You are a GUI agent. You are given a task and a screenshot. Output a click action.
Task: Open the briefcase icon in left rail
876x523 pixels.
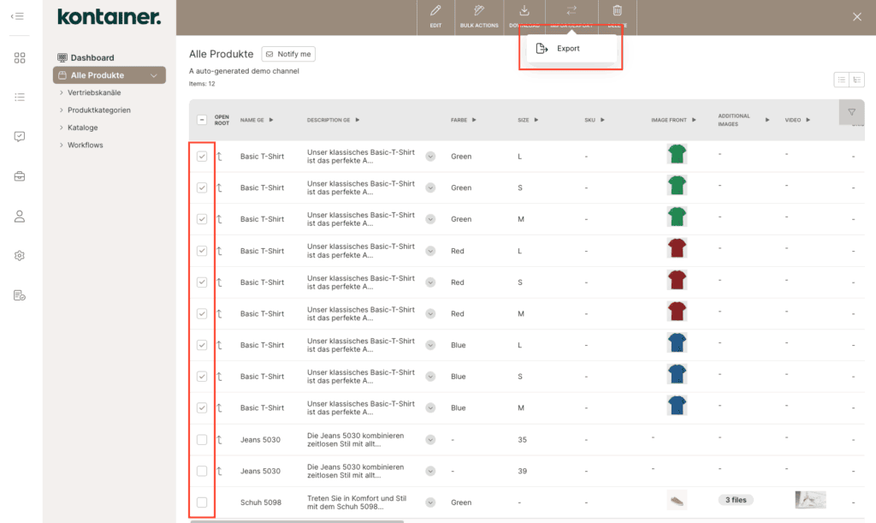[x=20, y=176]
